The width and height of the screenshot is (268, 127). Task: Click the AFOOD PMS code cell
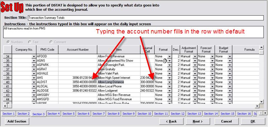tap(47, 56)
